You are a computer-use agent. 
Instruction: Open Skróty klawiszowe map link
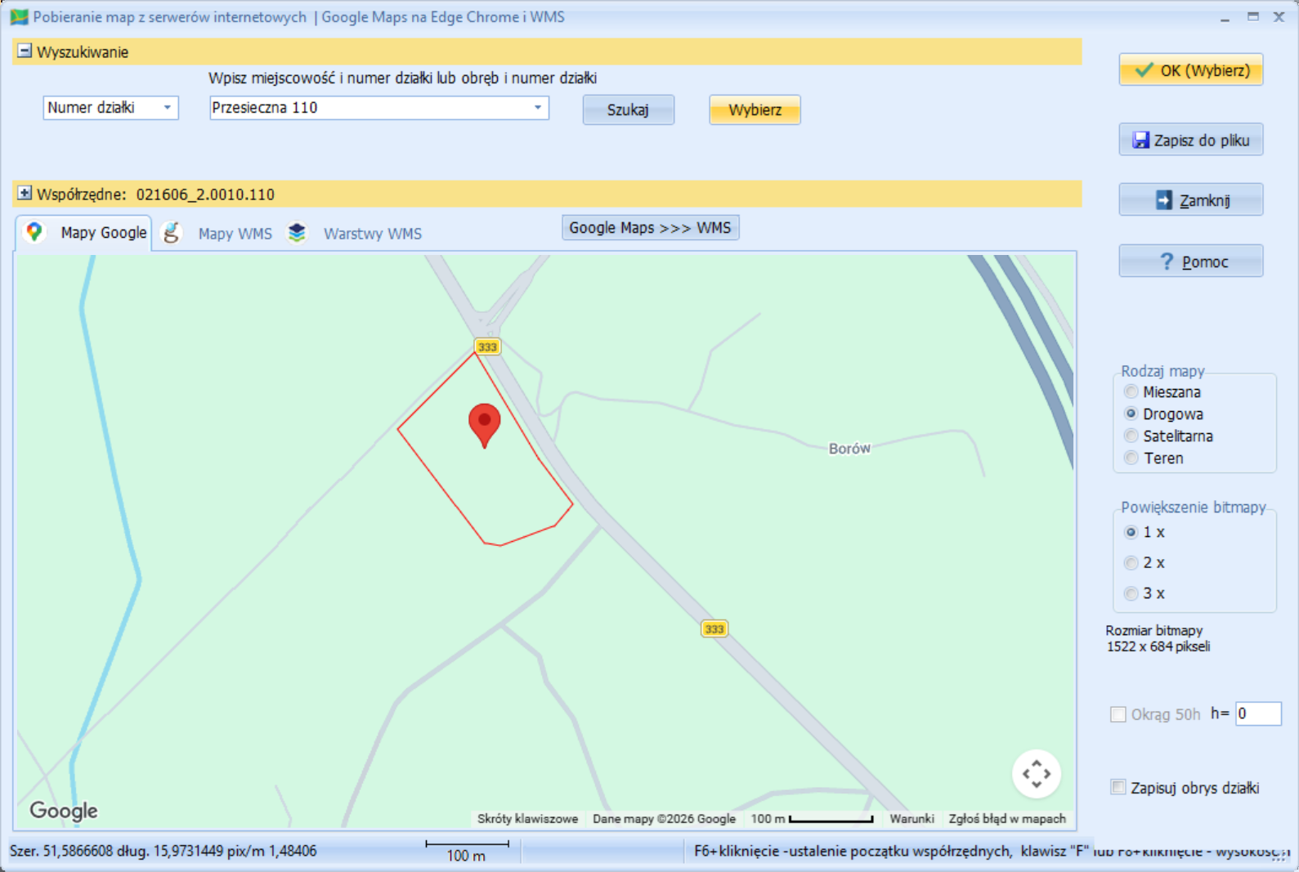click(527, 819)
